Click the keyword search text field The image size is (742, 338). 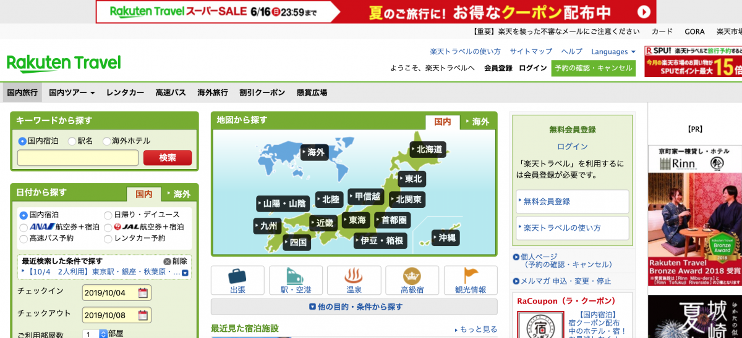coord(78,158)
